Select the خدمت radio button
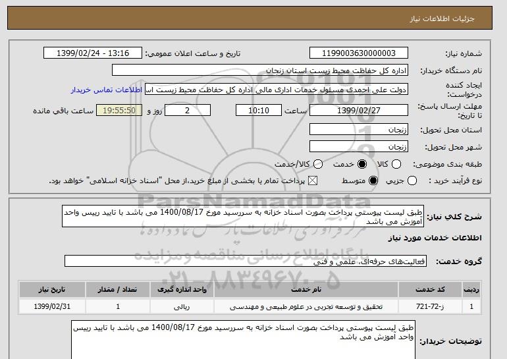This screenshot has height=359, width=507. 362,164
